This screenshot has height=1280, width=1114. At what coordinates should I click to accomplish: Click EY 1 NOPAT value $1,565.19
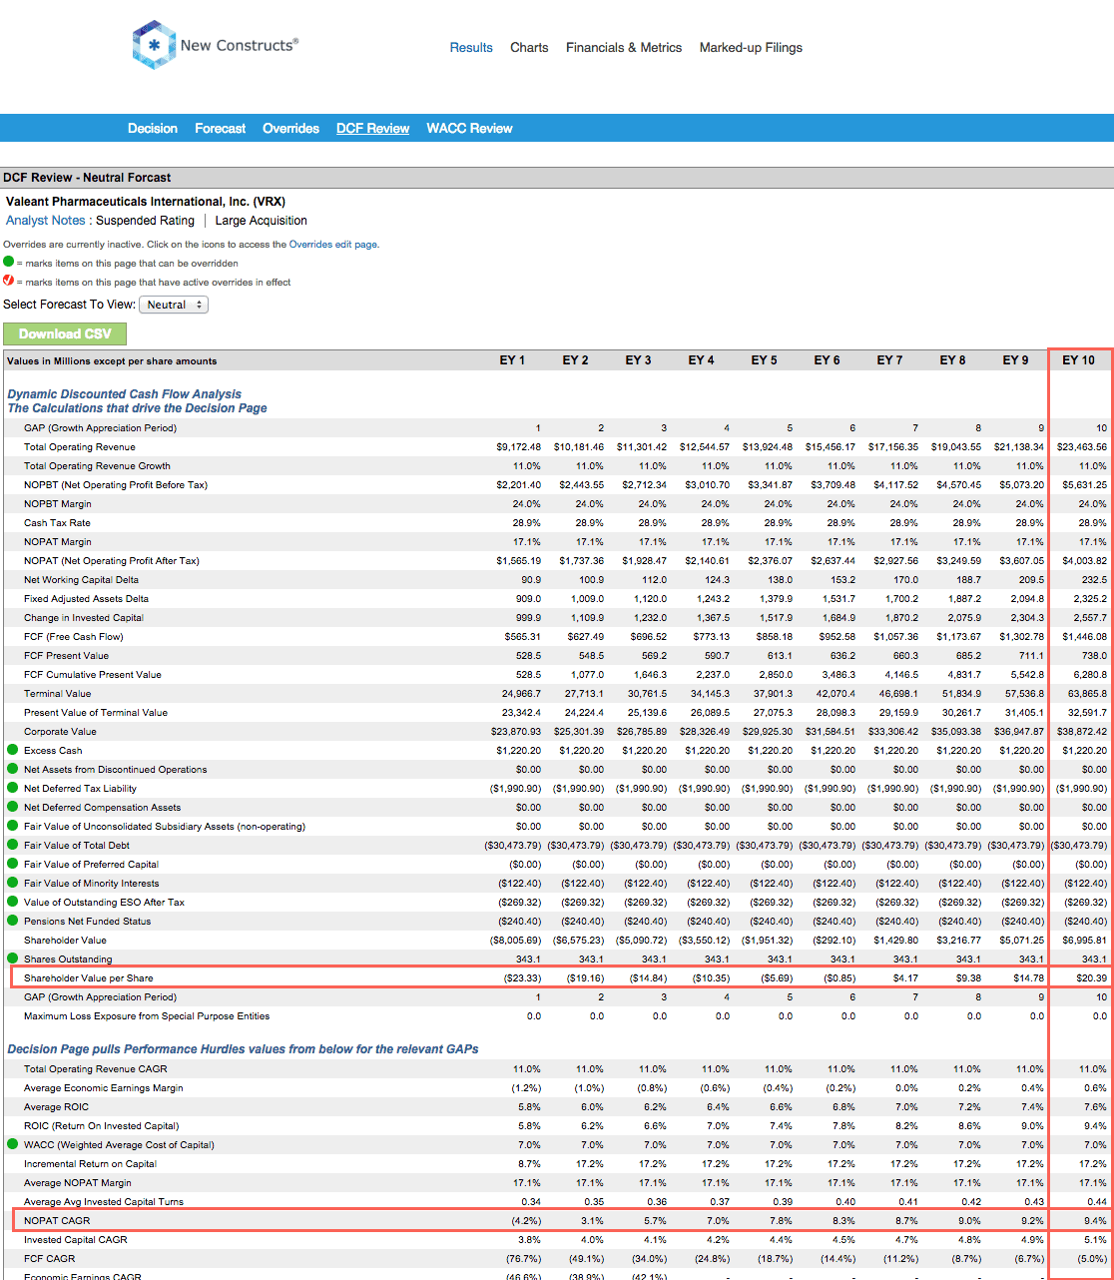(519, 560)
